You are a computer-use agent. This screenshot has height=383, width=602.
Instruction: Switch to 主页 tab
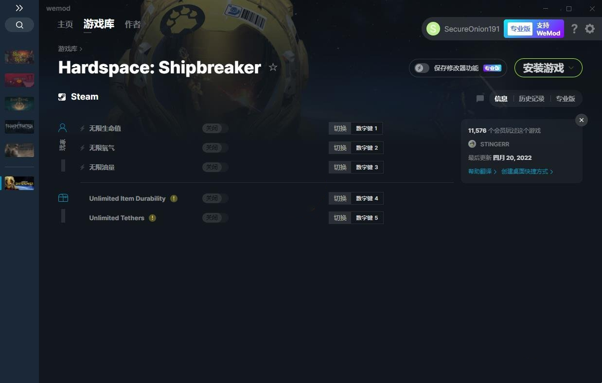pos(65,24)
